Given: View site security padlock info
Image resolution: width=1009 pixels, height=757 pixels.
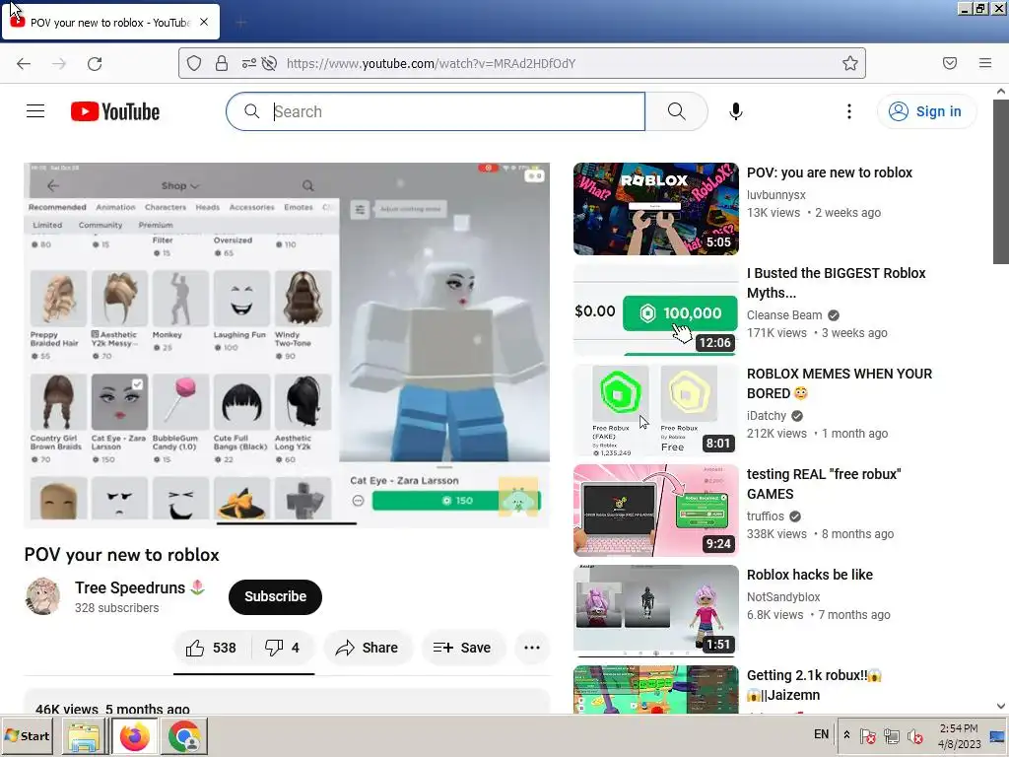Looking at the screenshot, I should (222, 63).
